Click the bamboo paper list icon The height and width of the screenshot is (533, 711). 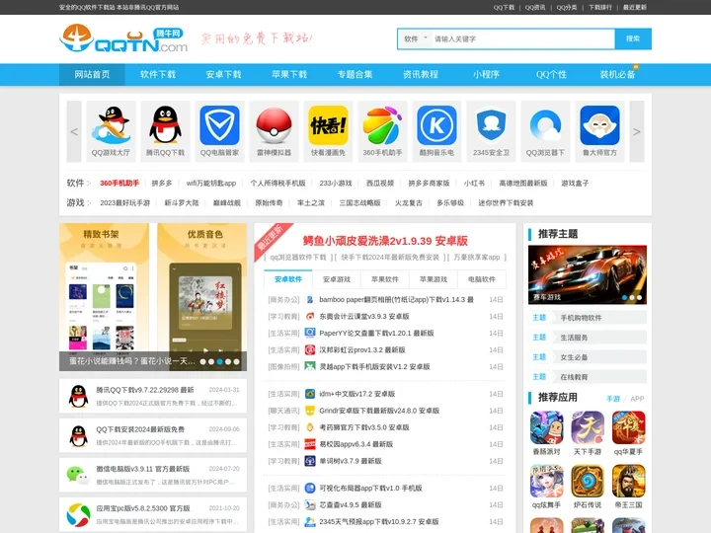coord(310,300)
